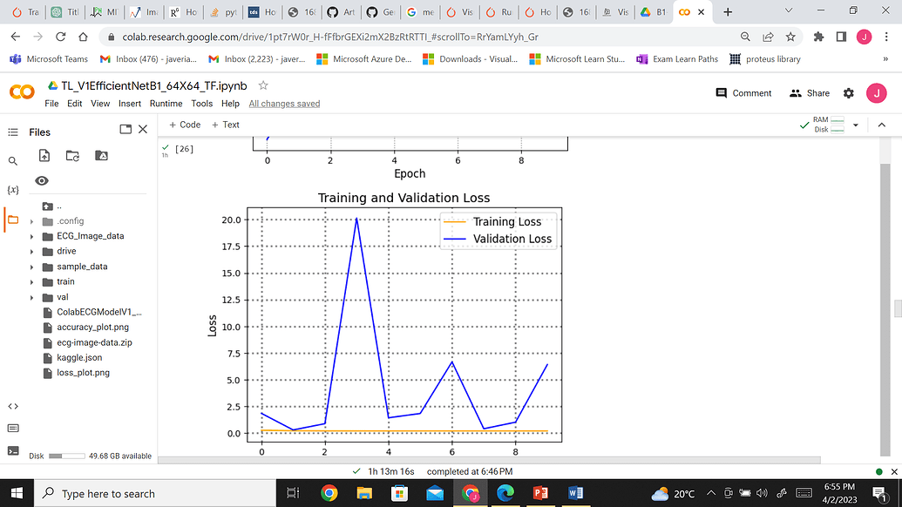Click the Chrome home button
This screenshot has width=902, height=507.
84,37
